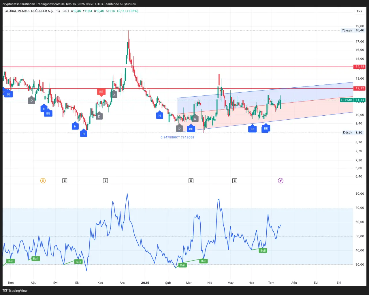The image size is (369, 295).
Task: Click the GLOBAL MENKUL DEĞERLER A.Ş. symbol title
Action: click(x=29, y=11)
